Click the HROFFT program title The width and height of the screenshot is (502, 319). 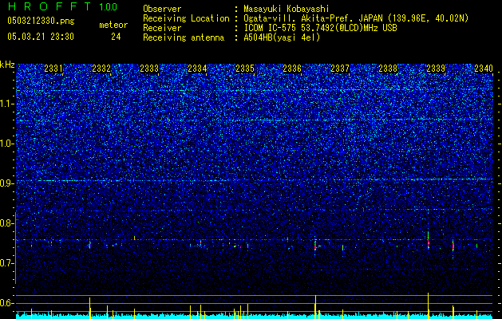50,6
